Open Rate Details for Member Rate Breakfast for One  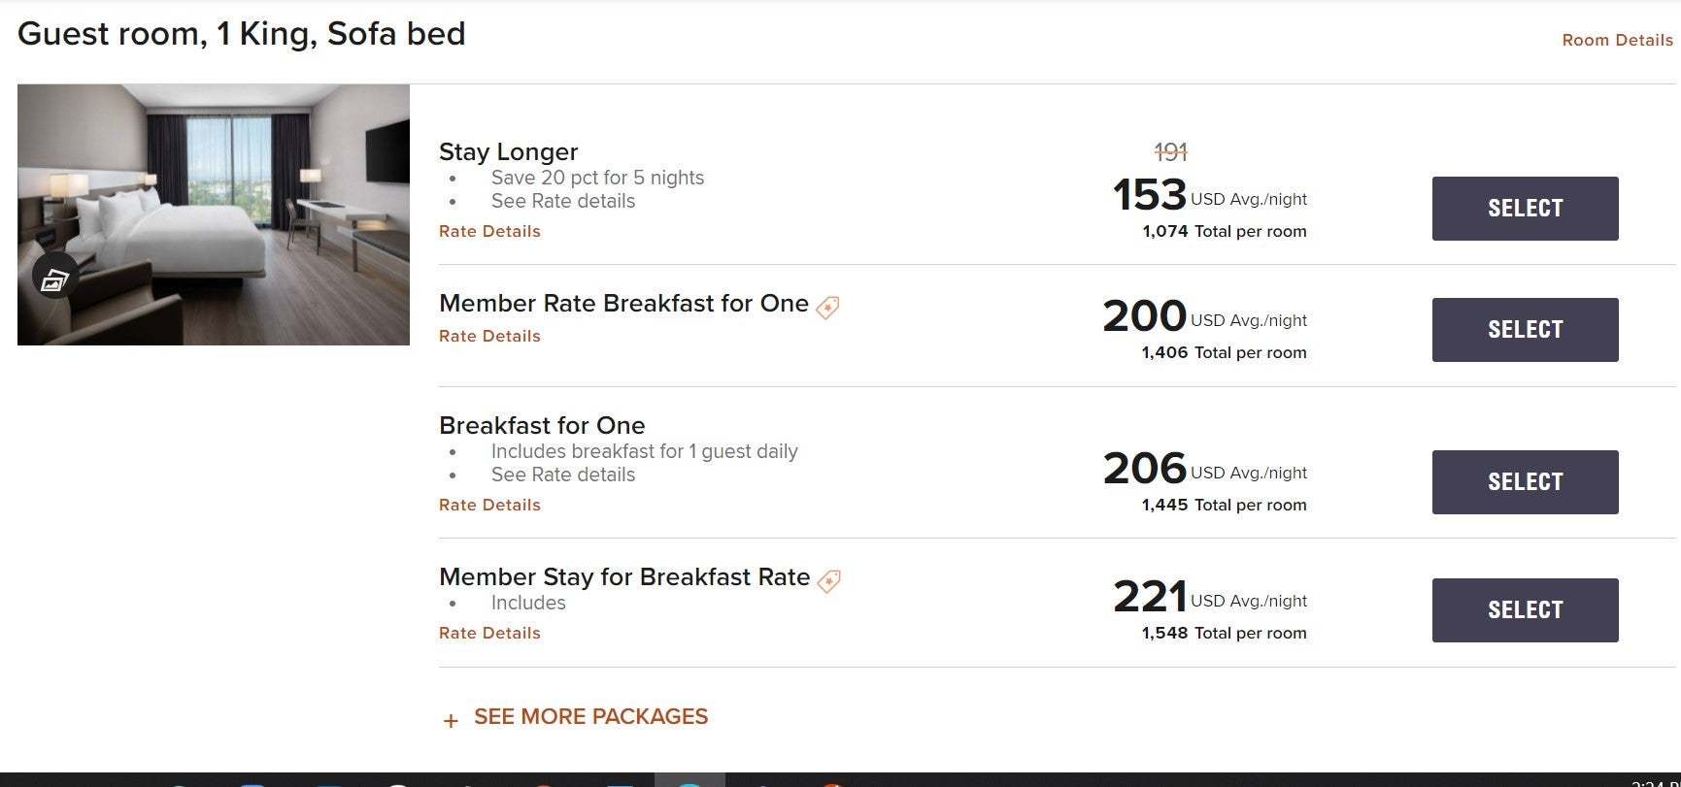tap(489, 336)
